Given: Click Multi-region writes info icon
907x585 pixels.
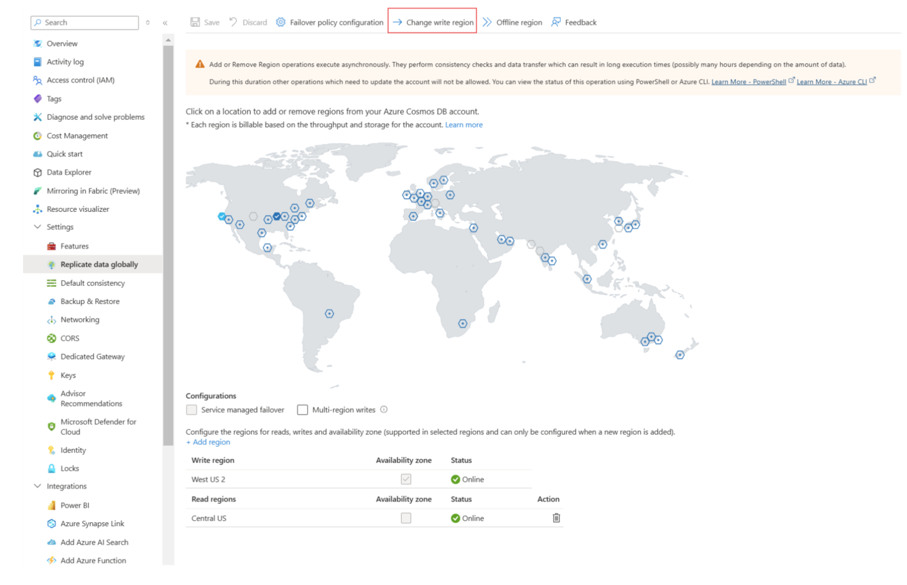Looking at the screenshot, I should (x=384, y=410).
